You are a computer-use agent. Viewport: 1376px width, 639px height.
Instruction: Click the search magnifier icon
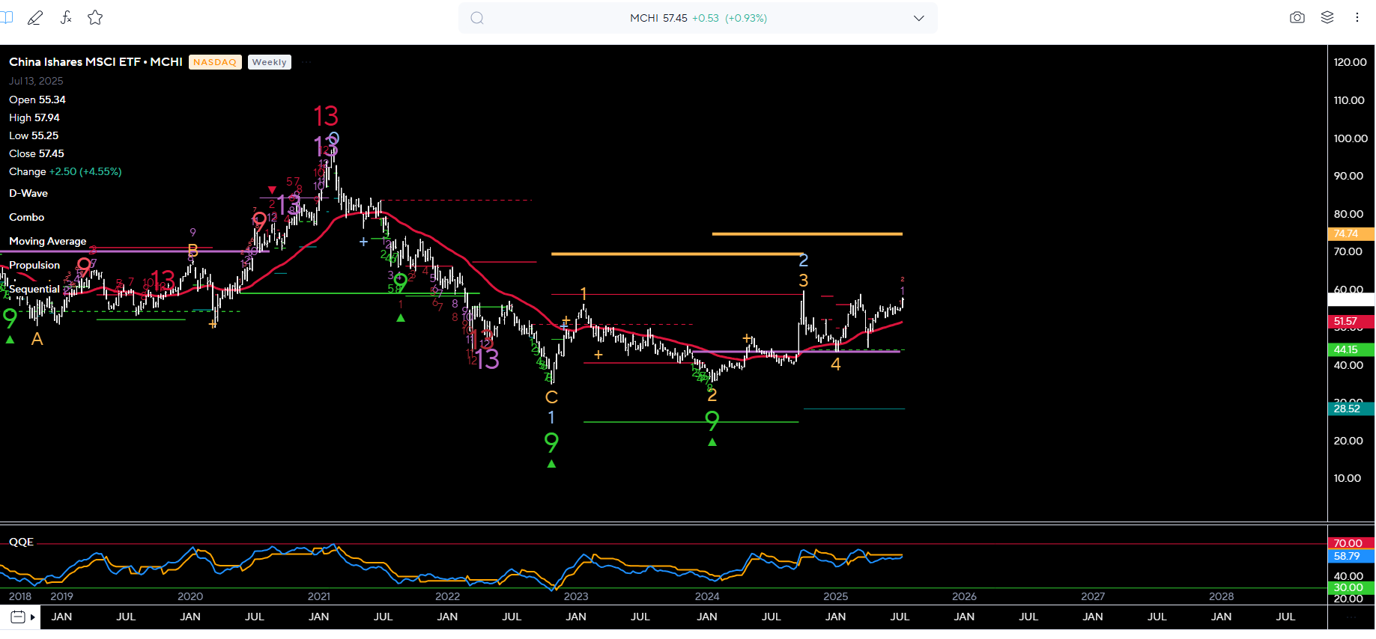point(477,18)
